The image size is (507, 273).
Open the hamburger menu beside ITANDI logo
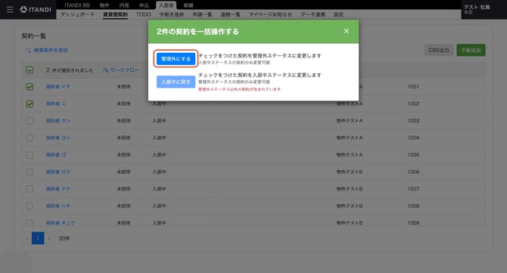(10, 9)
